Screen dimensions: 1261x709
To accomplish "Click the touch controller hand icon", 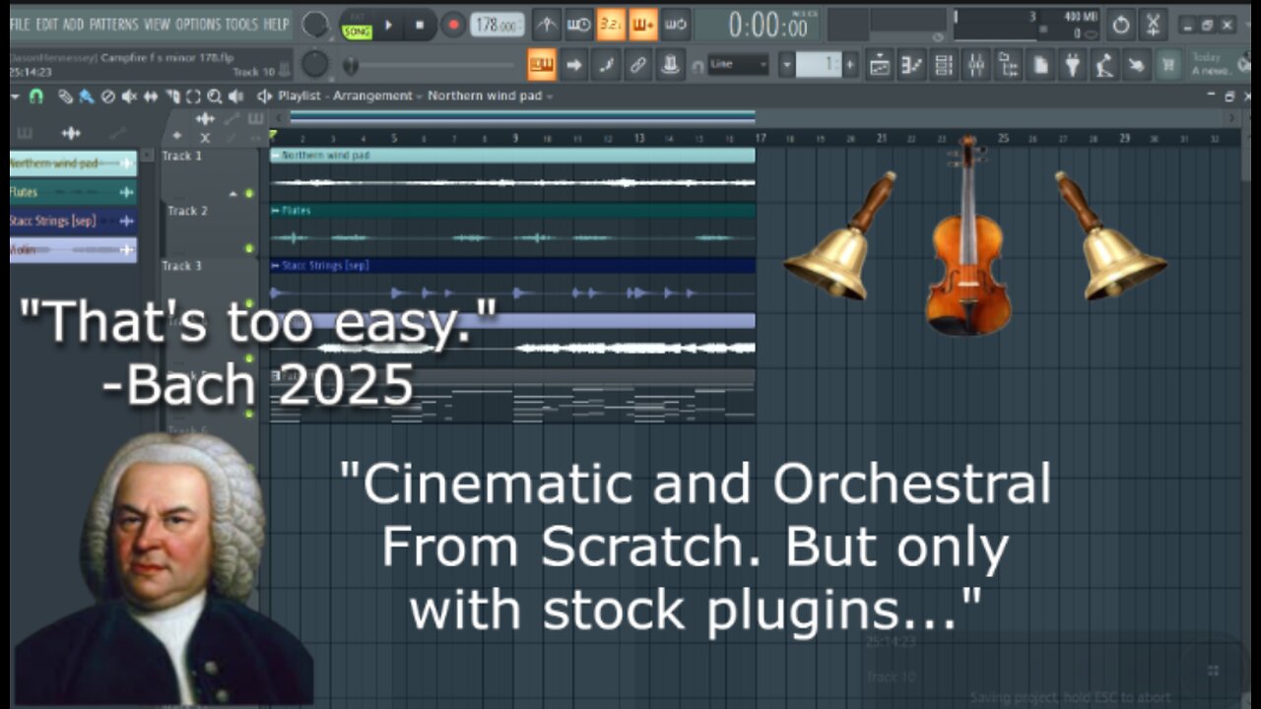I will pos(1137,65).
